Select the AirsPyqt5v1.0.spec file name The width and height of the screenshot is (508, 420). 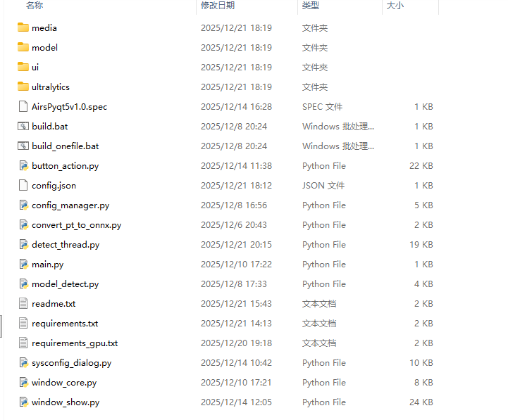(69, 107)
